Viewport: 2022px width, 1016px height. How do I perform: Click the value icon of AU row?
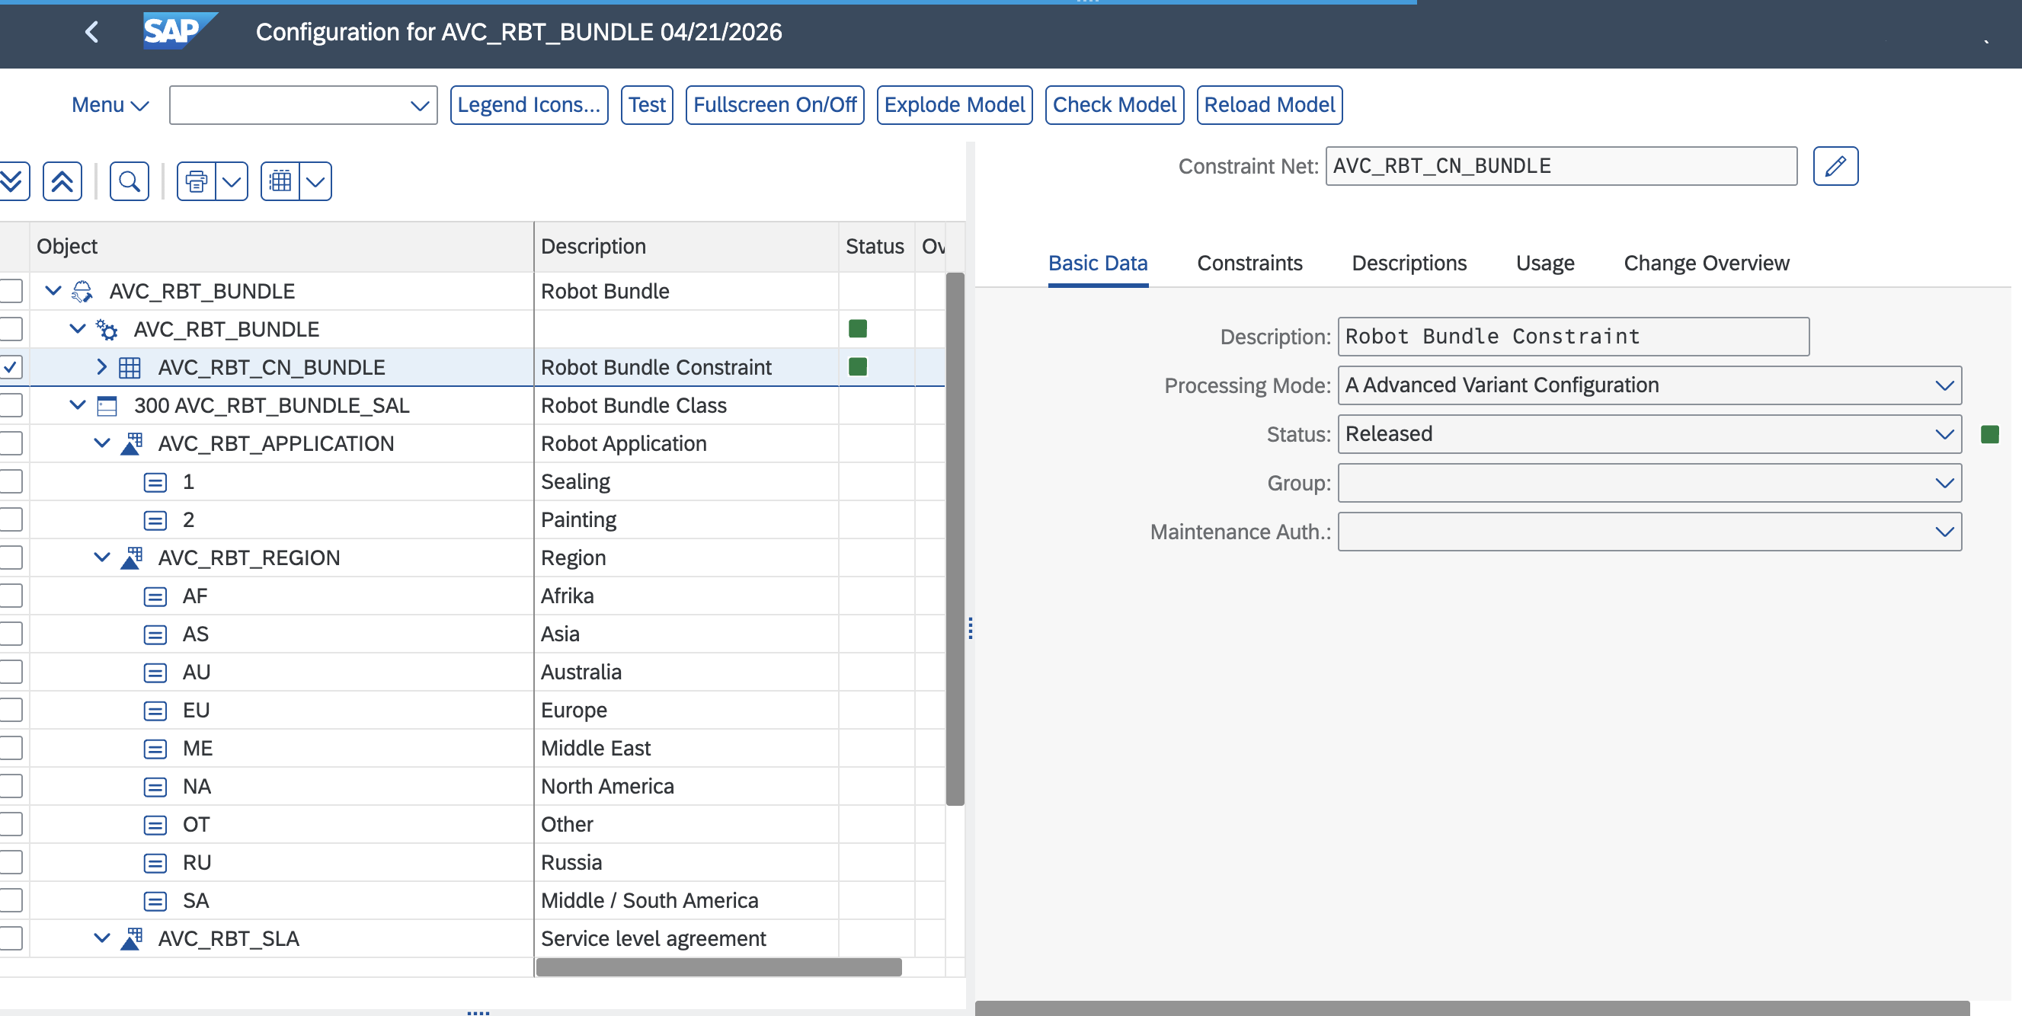155,673
